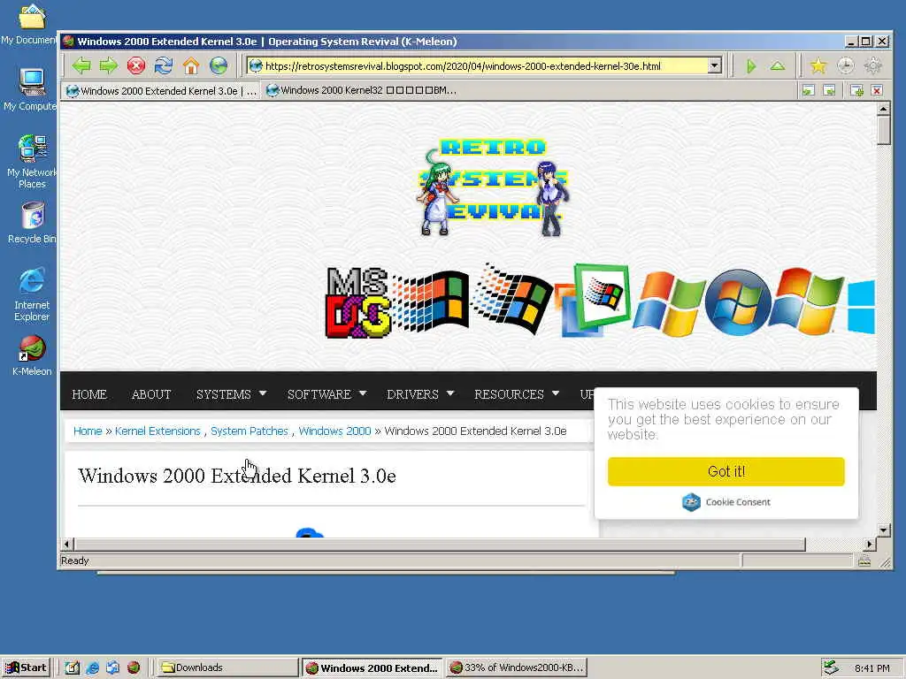
Task: Click the Windows Vista orb logo
Action: coord(738,302)
